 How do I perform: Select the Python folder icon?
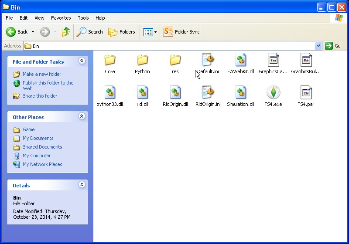click(x=143, y=60)
